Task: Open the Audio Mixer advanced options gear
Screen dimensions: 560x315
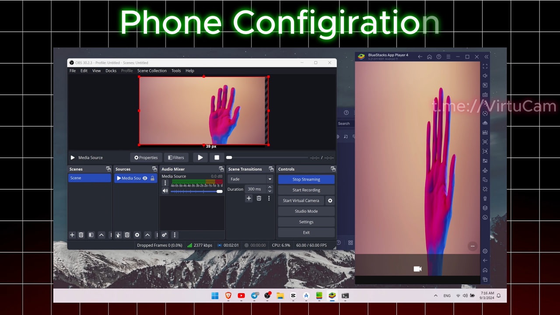Action: click(x=164, y=235)
